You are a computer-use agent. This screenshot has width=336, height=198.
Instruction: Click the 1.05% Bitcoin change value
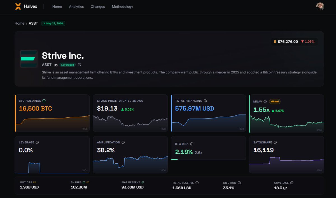(310, 42)
